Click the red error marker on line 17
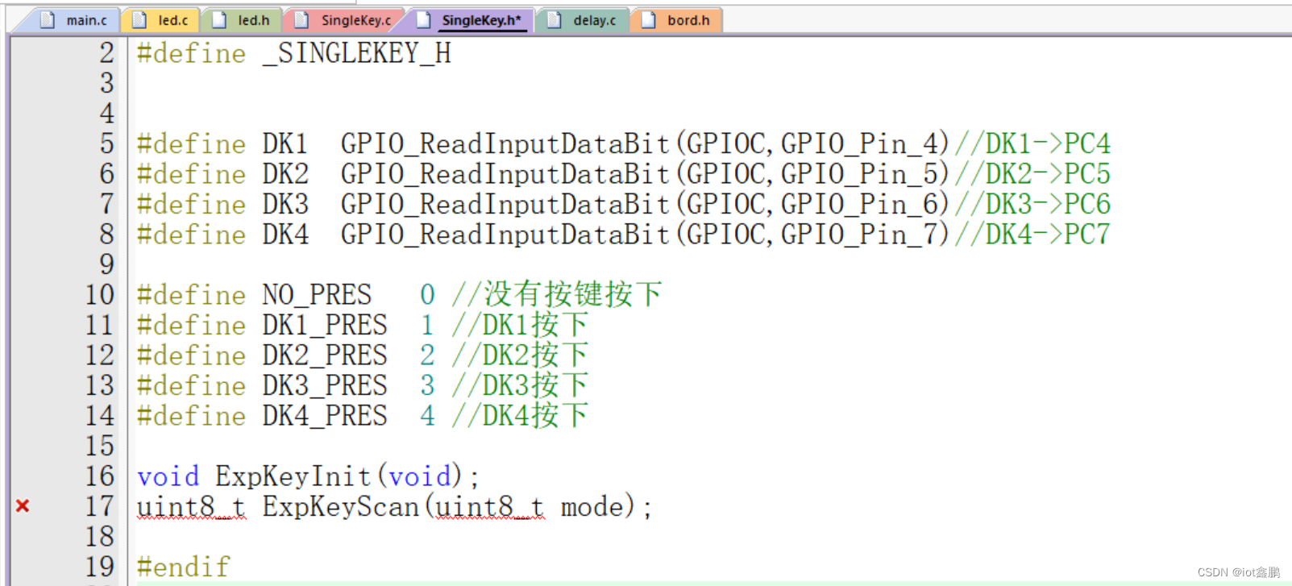 click(x=23, y=506)
